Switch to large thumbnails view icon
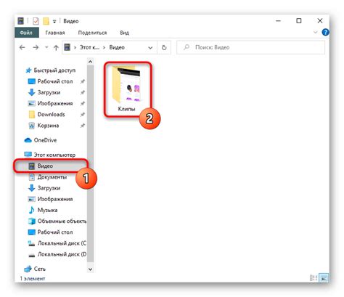The image size is (344, 297). pos(324,278)
